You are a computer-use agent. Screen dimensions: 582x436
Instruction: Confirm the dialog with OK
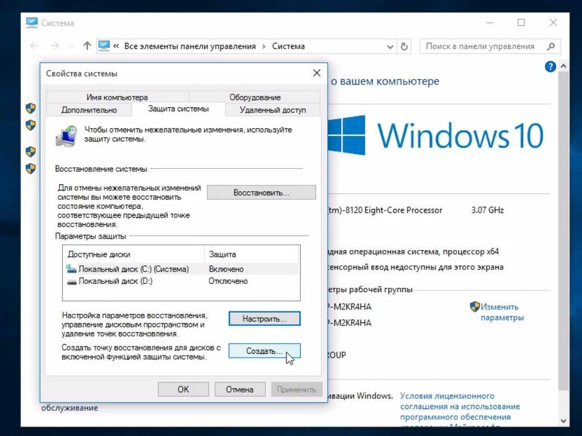click(183, 389)
